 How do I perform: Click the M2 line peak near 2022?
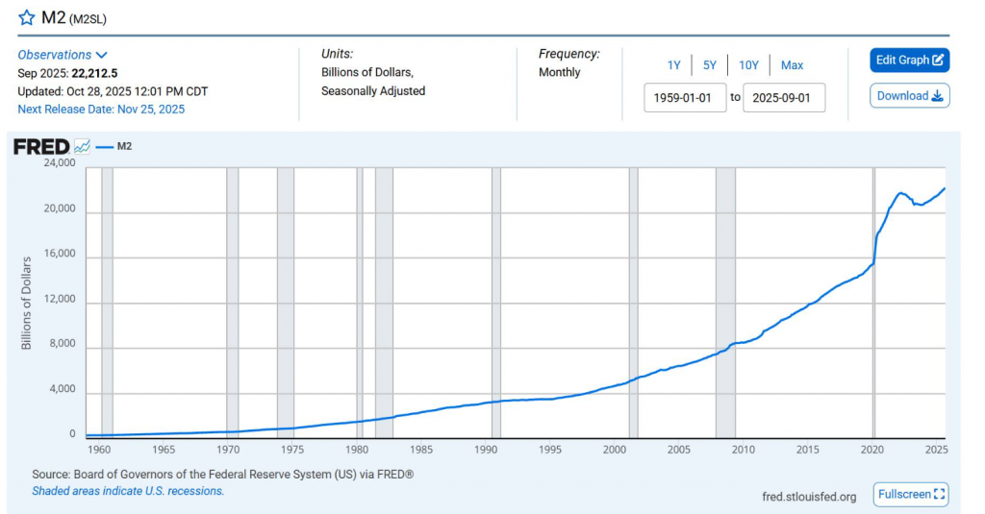(x=901, y=193)
